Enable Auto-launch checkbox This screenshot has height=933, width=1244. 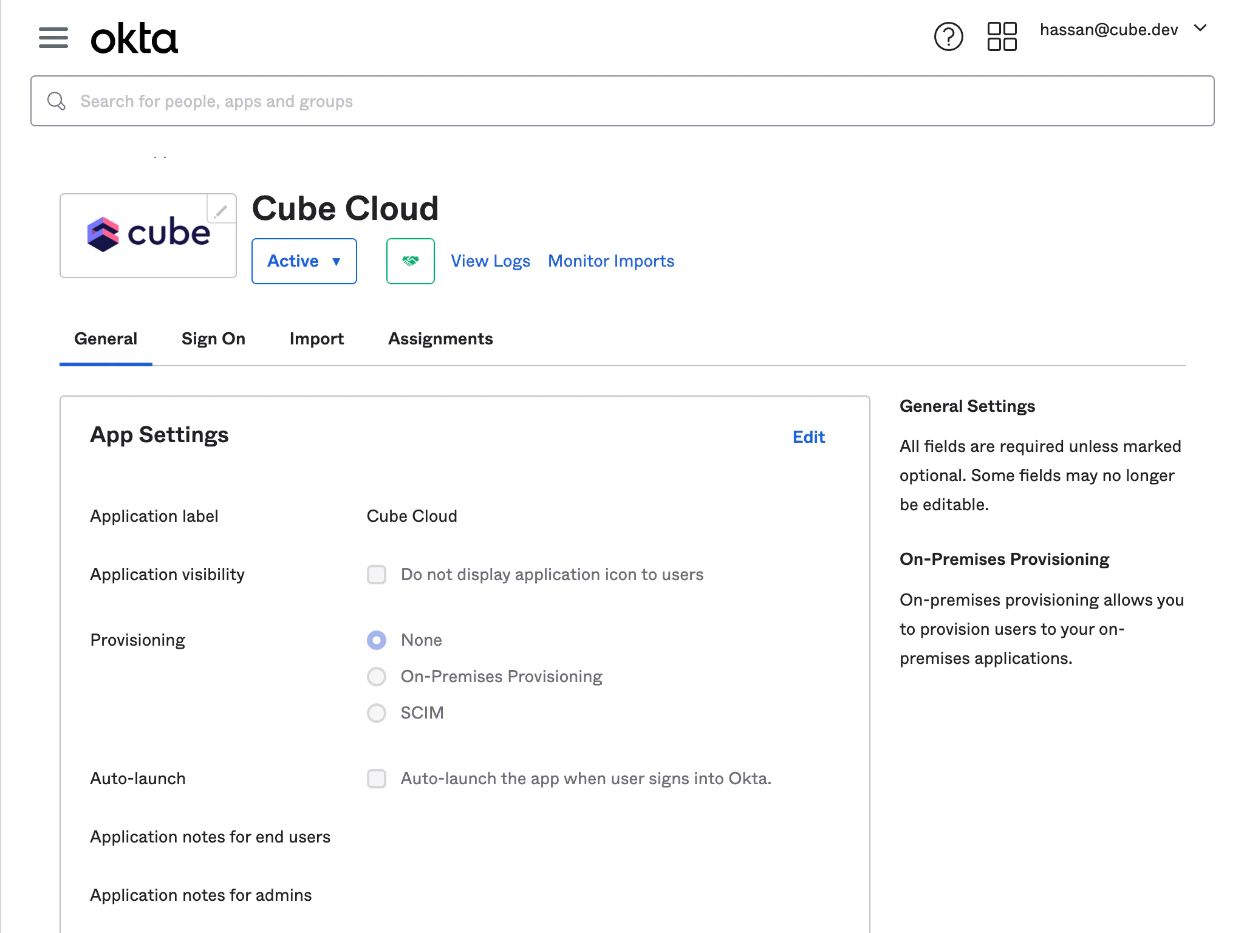coord(377,779)
